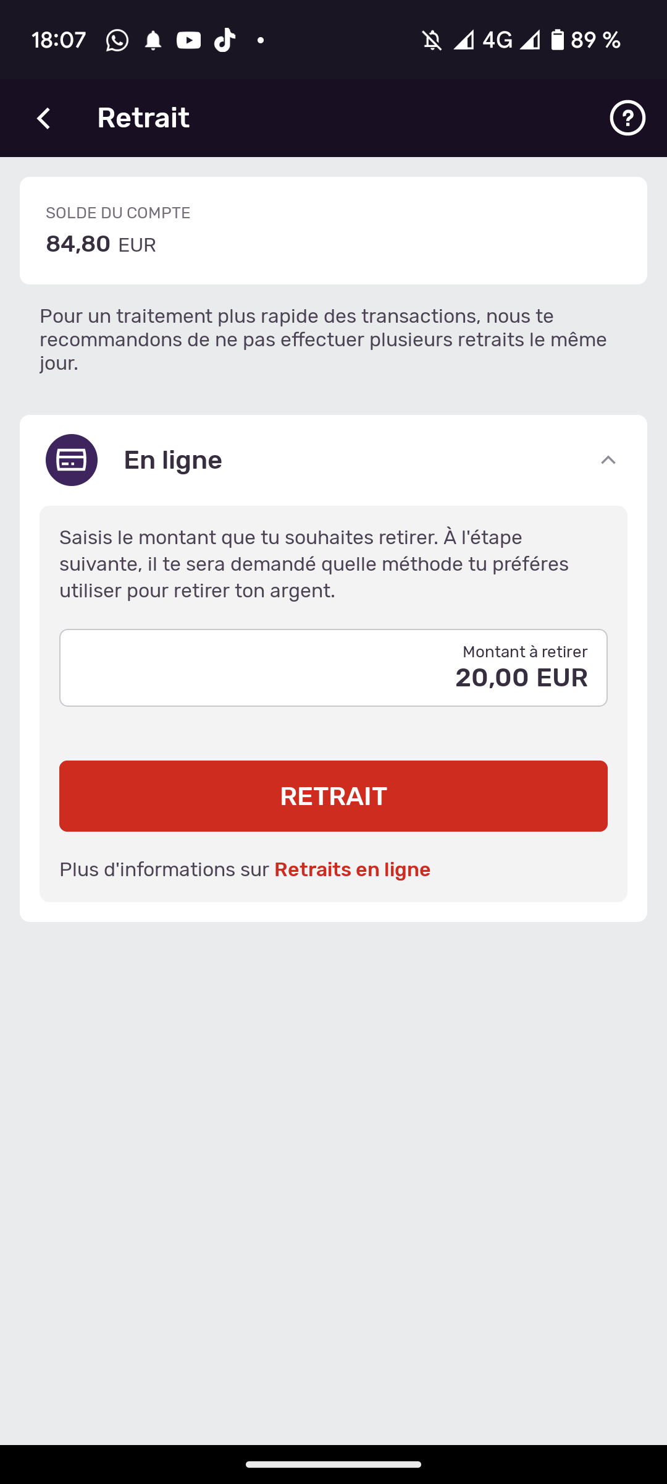This screenshot has width=667, height=1484.
Task: Tap the YouTube notification icon
Action: [189, 41]
